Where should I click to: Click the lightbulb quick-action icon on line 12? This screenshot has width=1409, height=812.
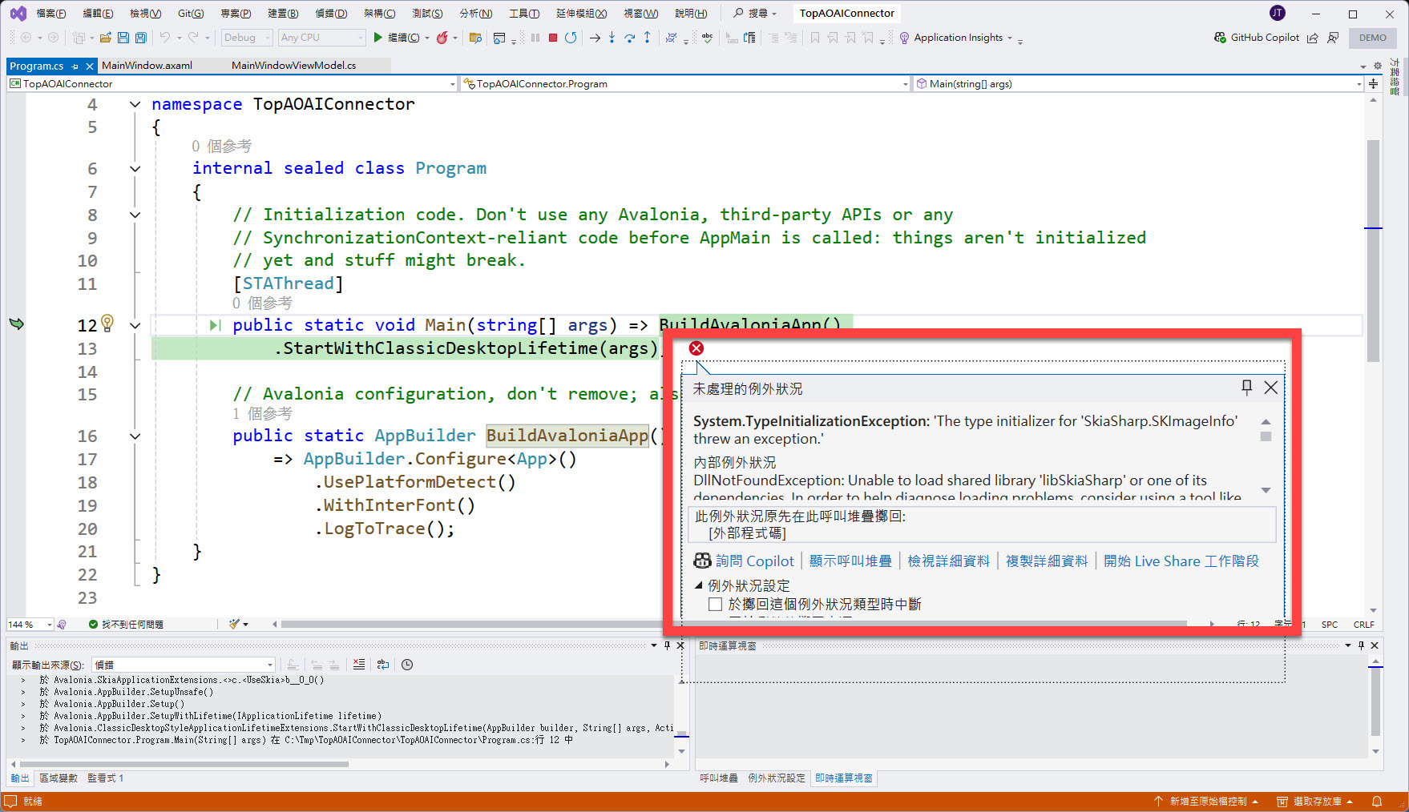tap(107, 323)
